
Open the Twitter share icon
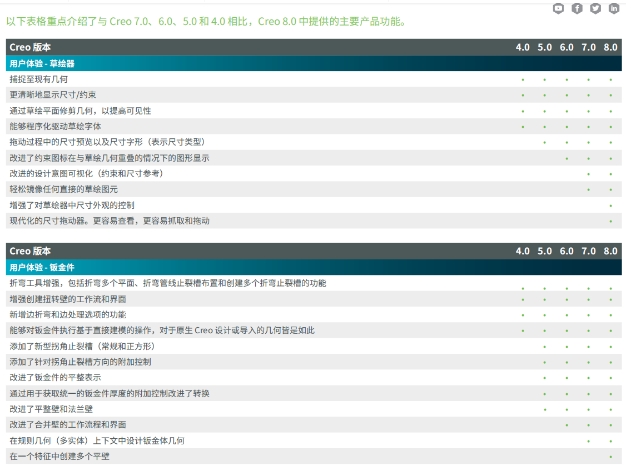[595, 8]
